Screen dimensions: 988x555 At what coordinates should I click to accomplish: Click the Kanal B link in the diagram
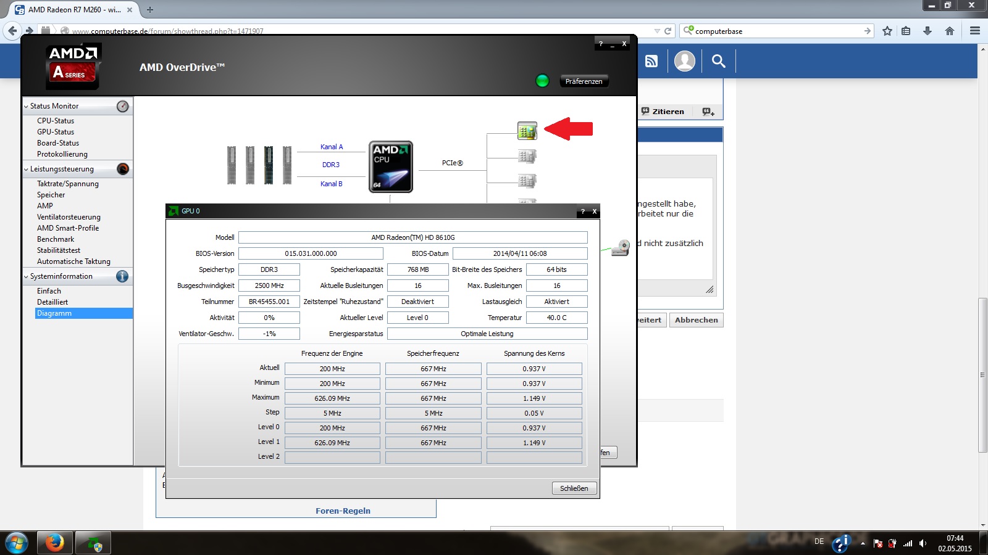[x=332, y=184]
